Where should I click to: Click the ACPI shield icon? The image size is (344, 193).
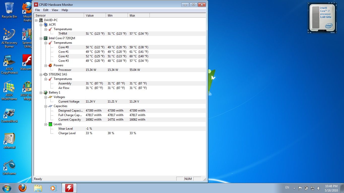click(x=46, y=25)
